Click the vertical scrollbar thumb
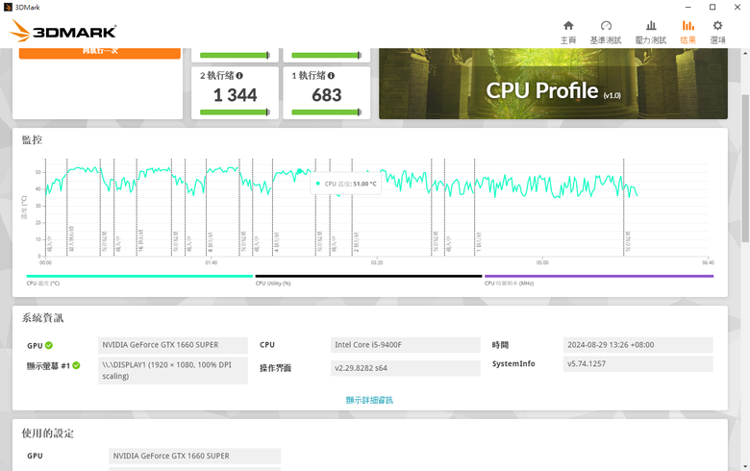 (745, 167)
